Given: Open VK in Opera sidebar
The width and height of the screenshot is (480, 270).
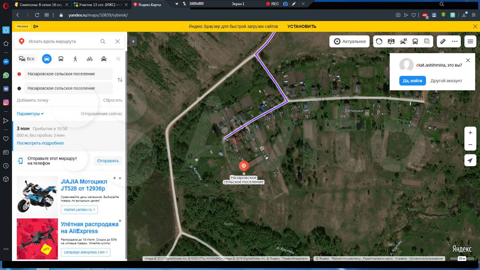Looking at the screenshot, I should coord(6,89).
